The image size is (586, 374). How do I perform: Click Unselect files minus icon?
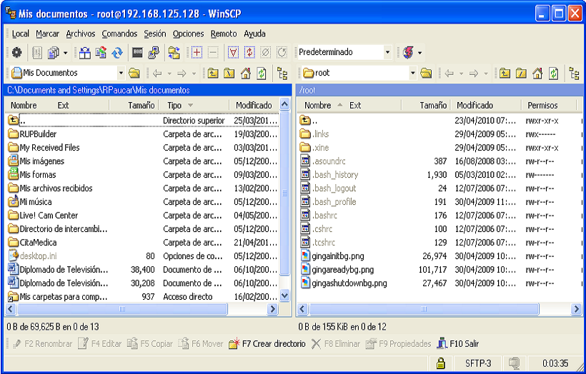coord(213,53)
